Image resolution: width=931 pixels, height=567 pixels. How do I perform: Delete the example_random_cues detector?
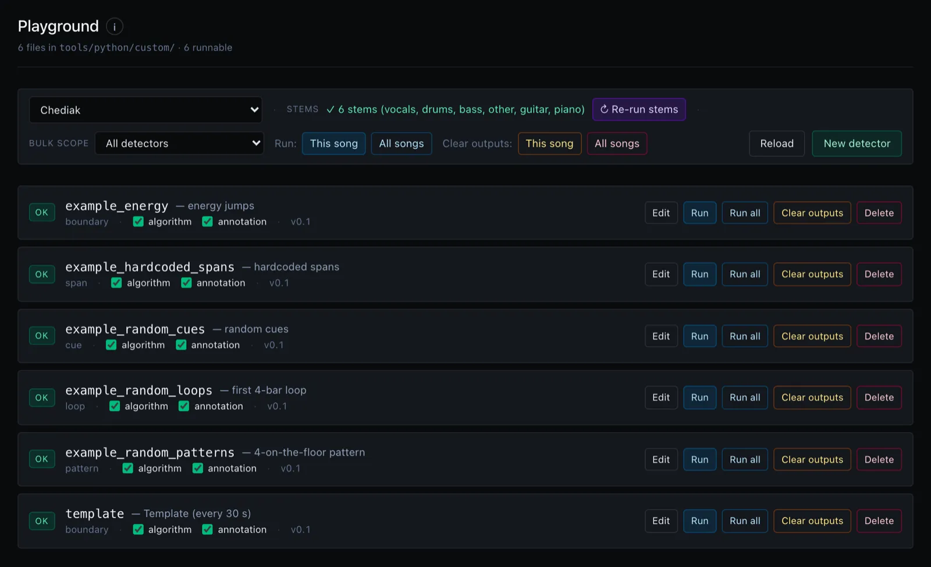point(879,336)
